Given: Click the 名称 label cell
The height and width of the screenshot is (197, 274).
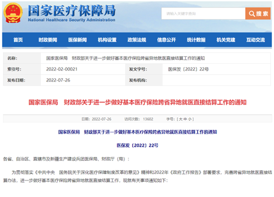Looking at the screenshot, I should coord(22,58).
